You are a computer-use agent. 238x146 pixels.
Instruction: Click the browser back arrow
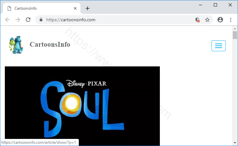[7, 20]
